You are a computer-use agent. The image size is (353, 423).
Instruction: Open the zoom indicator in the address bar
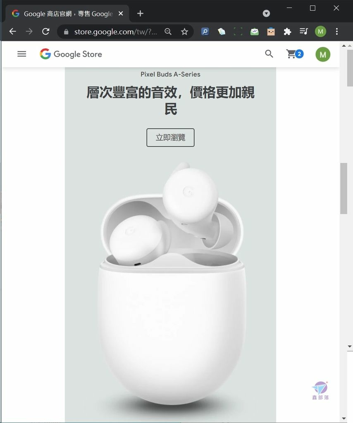(168, 31)
